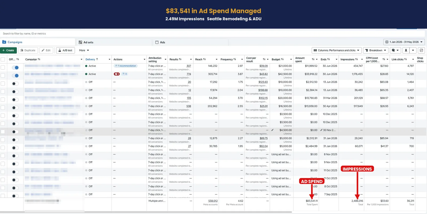Switch on the campaign with $2,512.50 spent
The width and height of the screenshot is (427, 214).
coord(15,84)
